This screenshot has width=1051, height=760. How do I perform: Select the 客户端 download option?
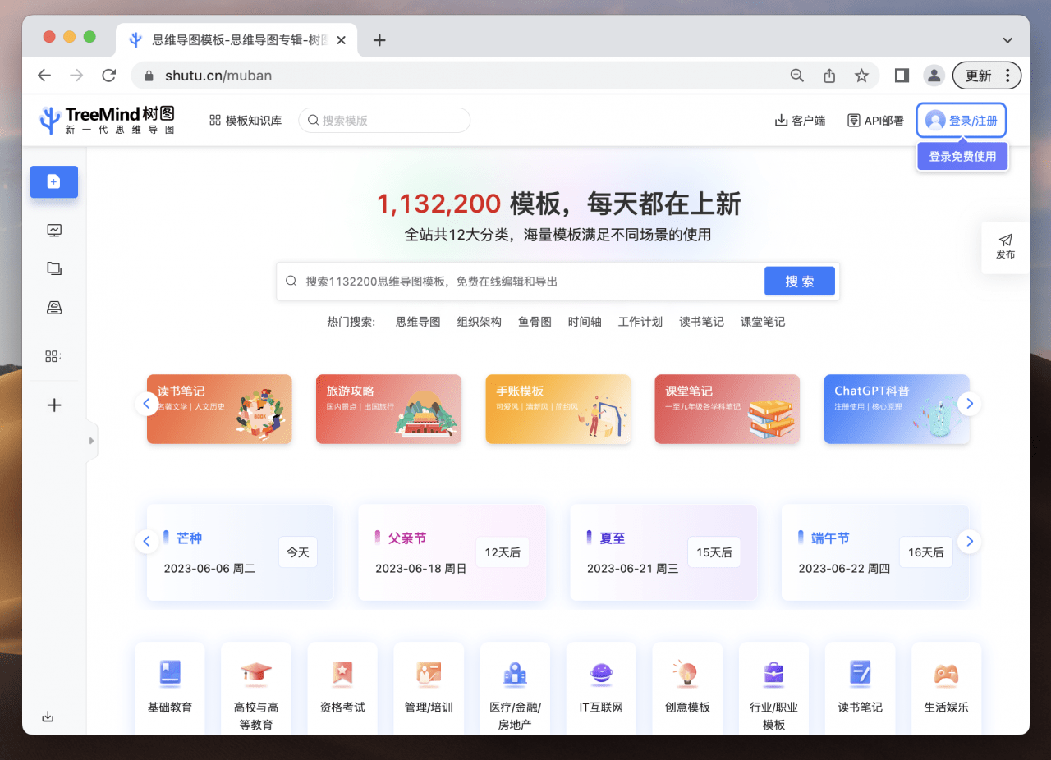(800, 119)
